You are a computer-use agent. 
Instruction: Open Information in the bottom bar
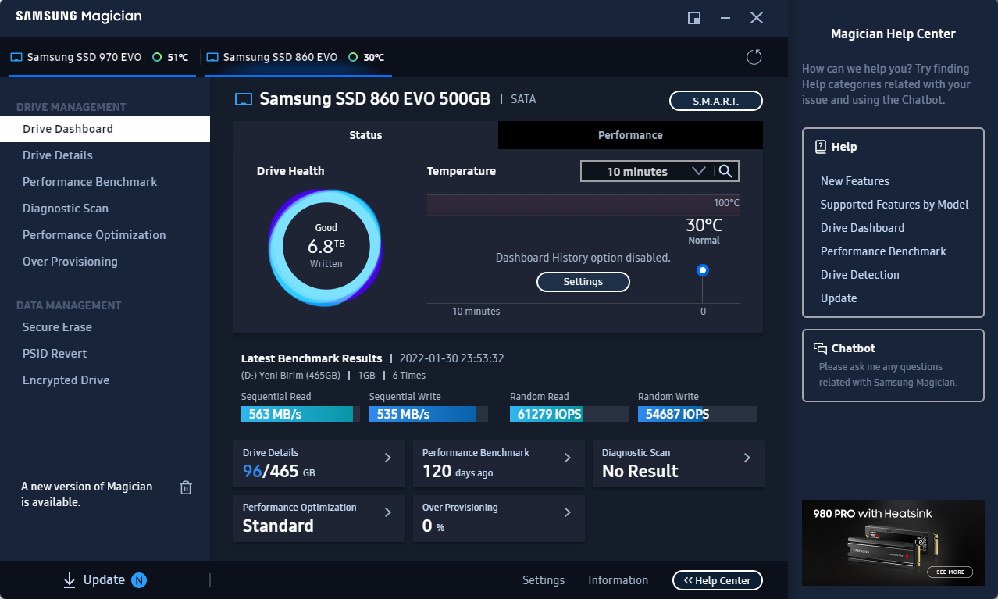[x=618, y=580]
